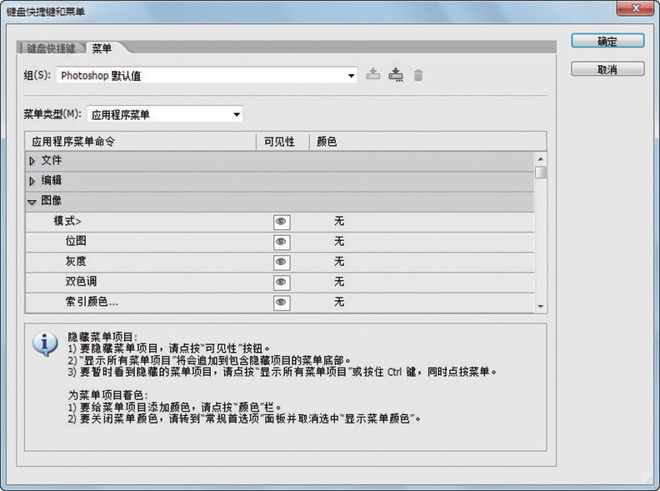Click the save set icon next to group dropdown

coord(373,75)
